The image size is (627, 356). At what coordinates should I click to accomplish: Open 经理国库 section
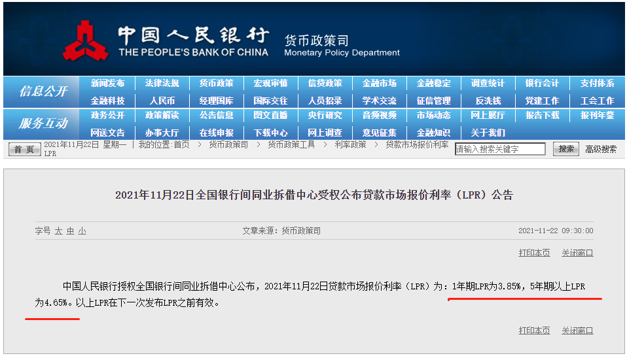217,101
